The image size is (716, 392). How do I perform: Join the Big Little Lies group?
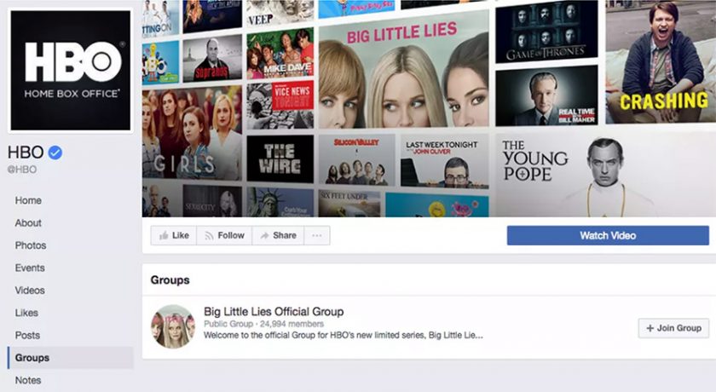673,328
